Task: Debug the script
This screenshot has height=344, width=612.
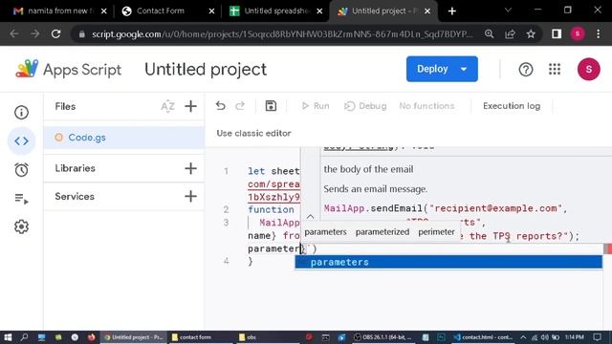Action: (365, 106)
